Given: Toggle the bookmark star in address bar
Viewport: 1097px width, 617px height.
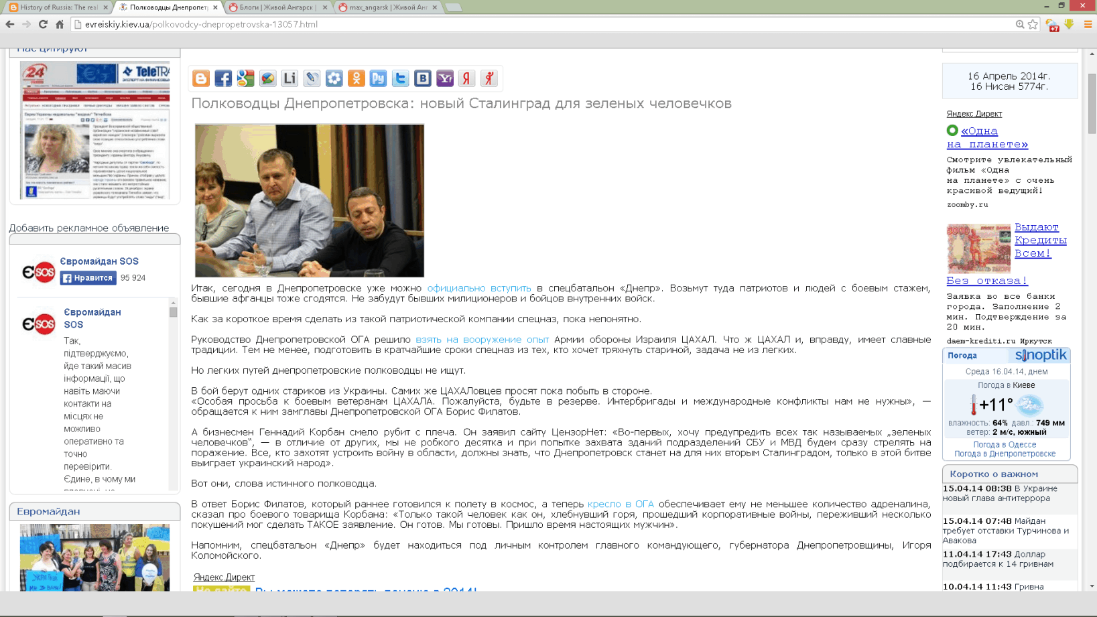Looking at the screenshot, I should (1032, 23).
